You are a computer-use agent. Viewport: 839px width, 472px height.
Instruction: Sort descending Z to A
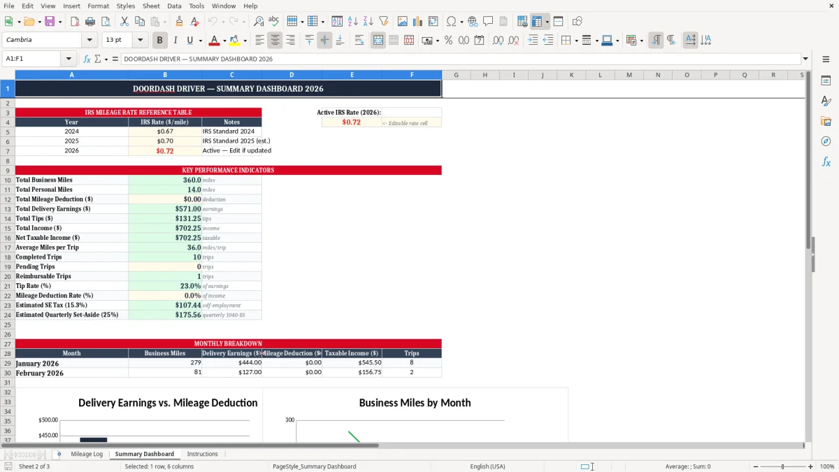(368, 22)
